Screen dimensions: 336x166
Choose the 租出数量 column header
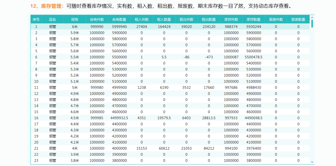209,19
